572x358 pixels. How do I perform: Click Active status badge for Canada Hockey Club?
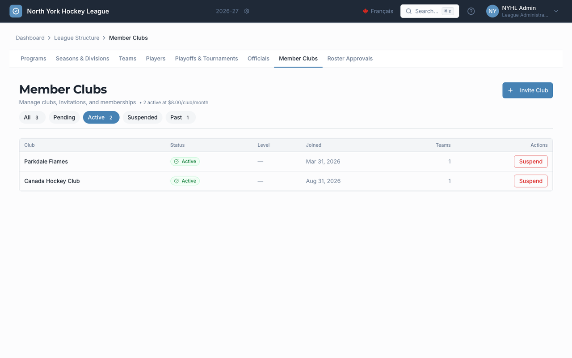click(x=185, y=181)
